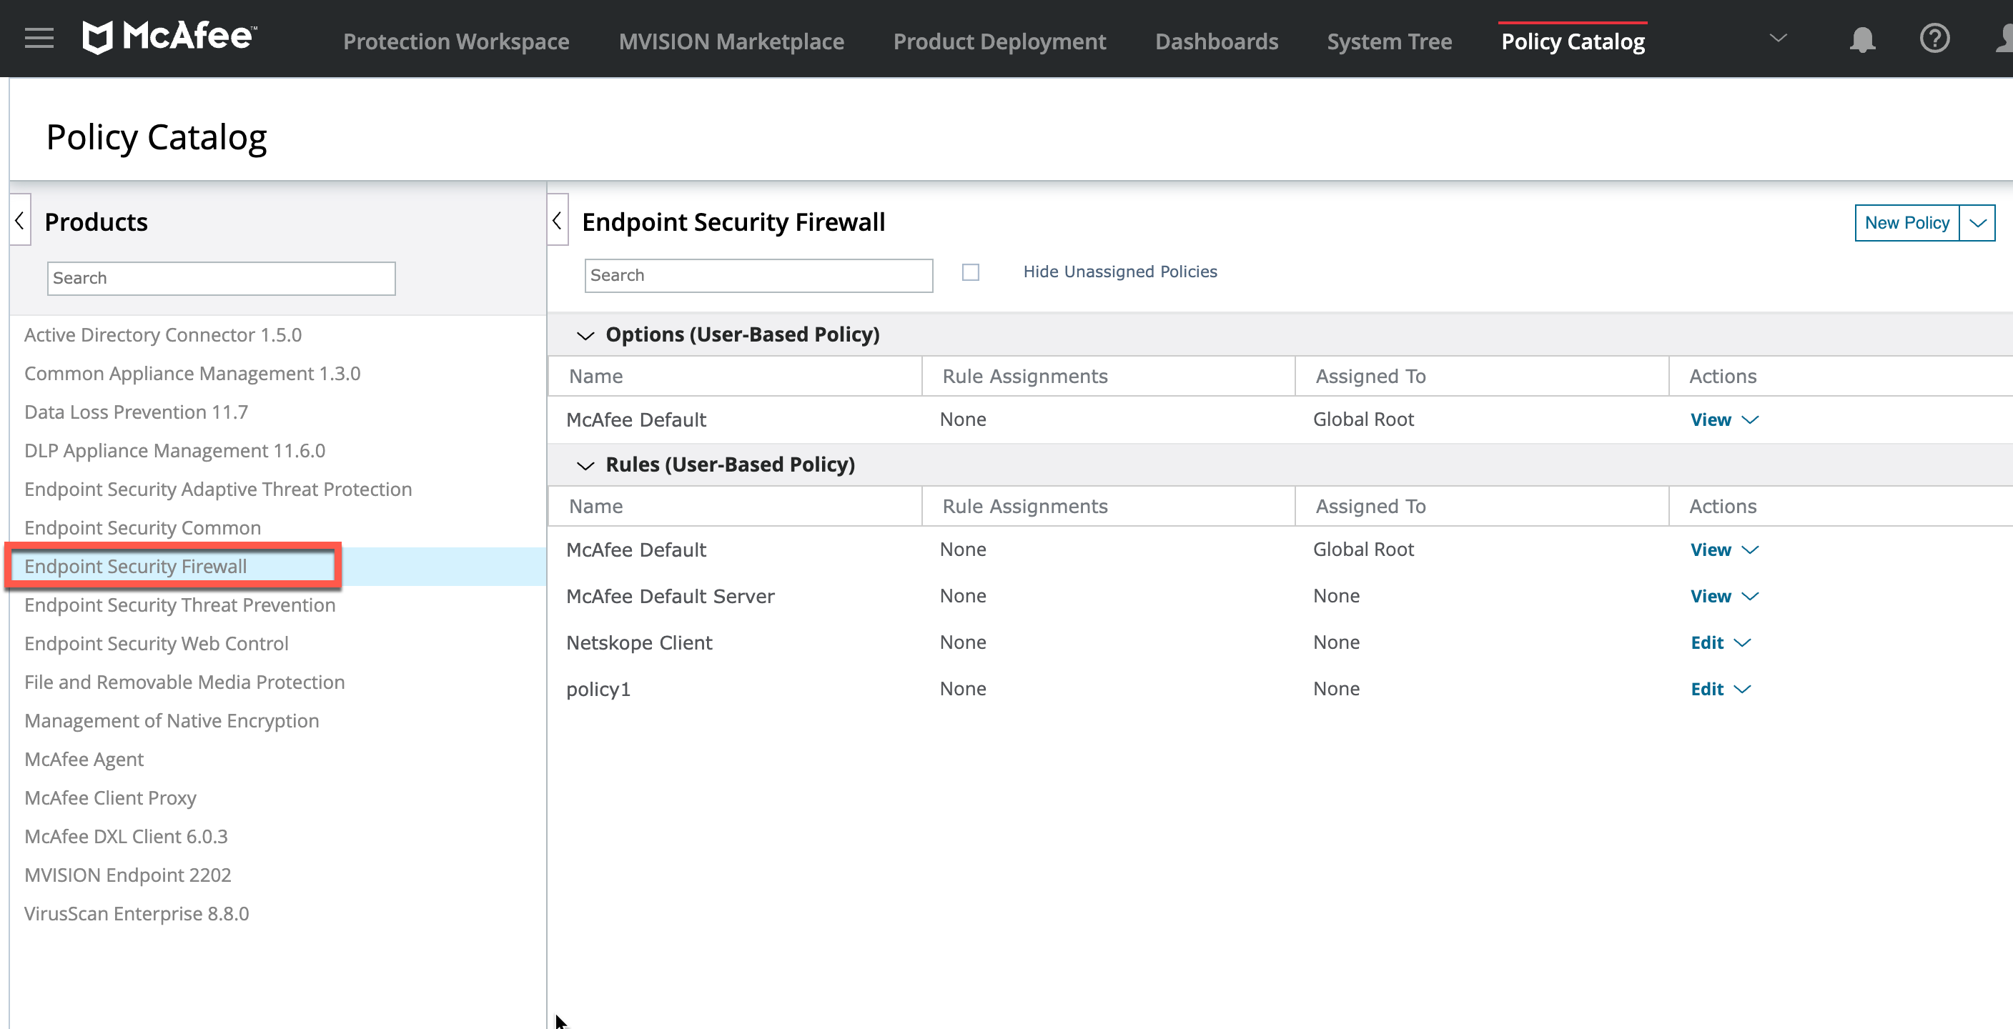
Task: Open the New Policy dropdown arrow
Action: [x=1978, y=223]
